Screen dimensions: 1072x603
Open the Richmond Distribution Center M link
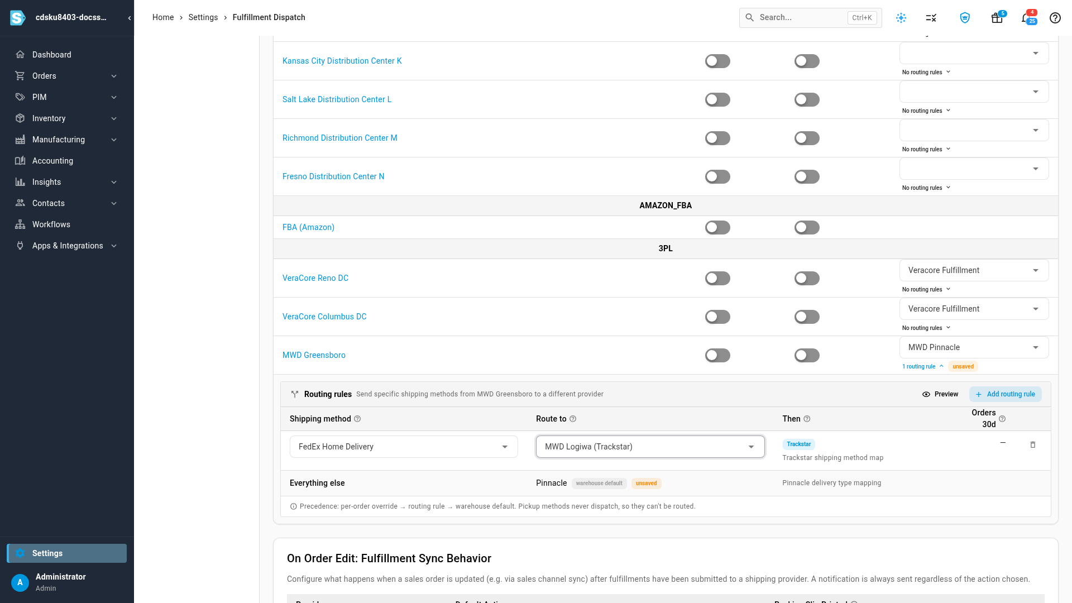click(339, 138)
